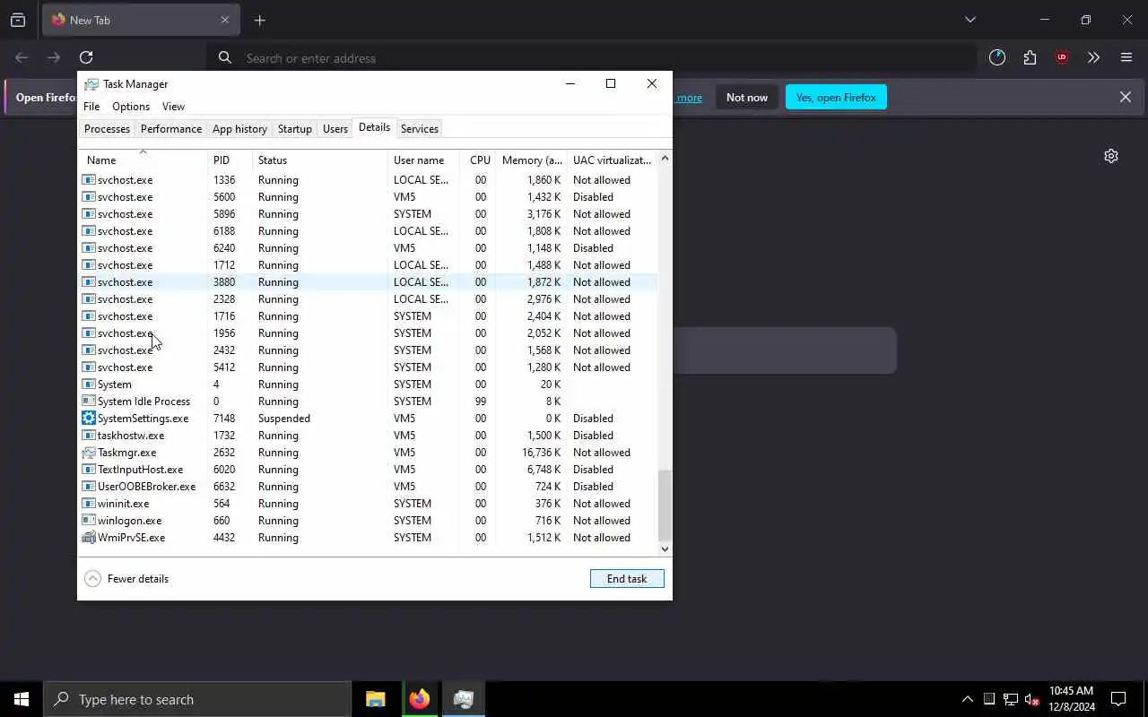Click the muted volume tray icon
This screenshot has height=717, width=1148.
pyautogui.click(x=1031, y=699)
